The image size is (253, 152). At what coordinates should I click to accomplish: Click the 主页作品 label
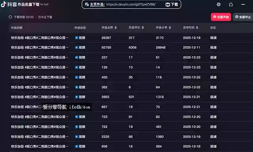tap(97, 4)
